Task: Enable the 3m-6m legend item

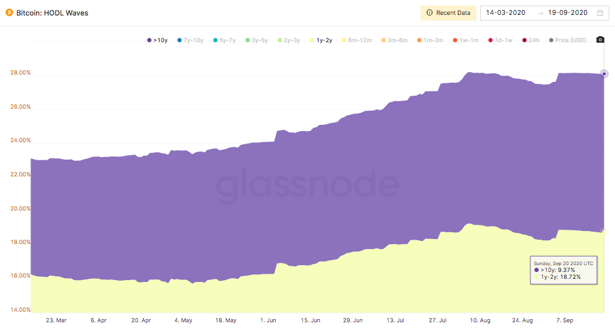Action: pyautogui.click(x=394, y=40)
